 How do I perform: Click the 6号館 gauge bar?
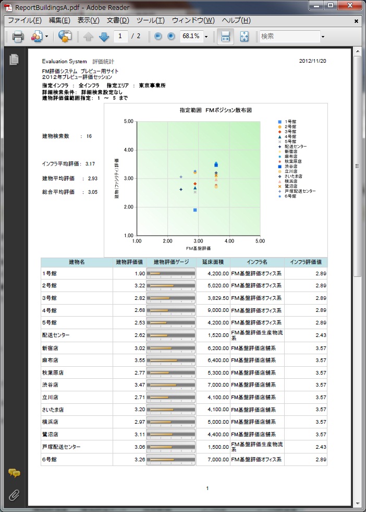(x=171, y=459)
